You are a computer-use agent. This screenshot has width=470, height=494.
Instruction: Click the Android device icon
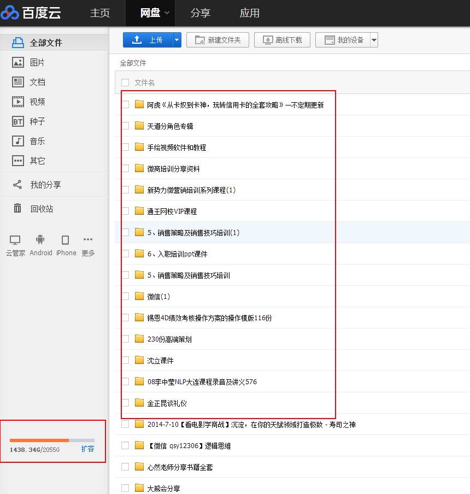coord(40,240)
